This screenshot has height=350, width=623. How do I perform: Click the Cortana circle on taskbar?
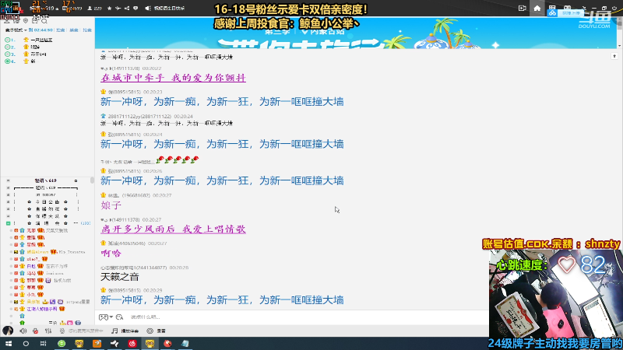(26, 344)
